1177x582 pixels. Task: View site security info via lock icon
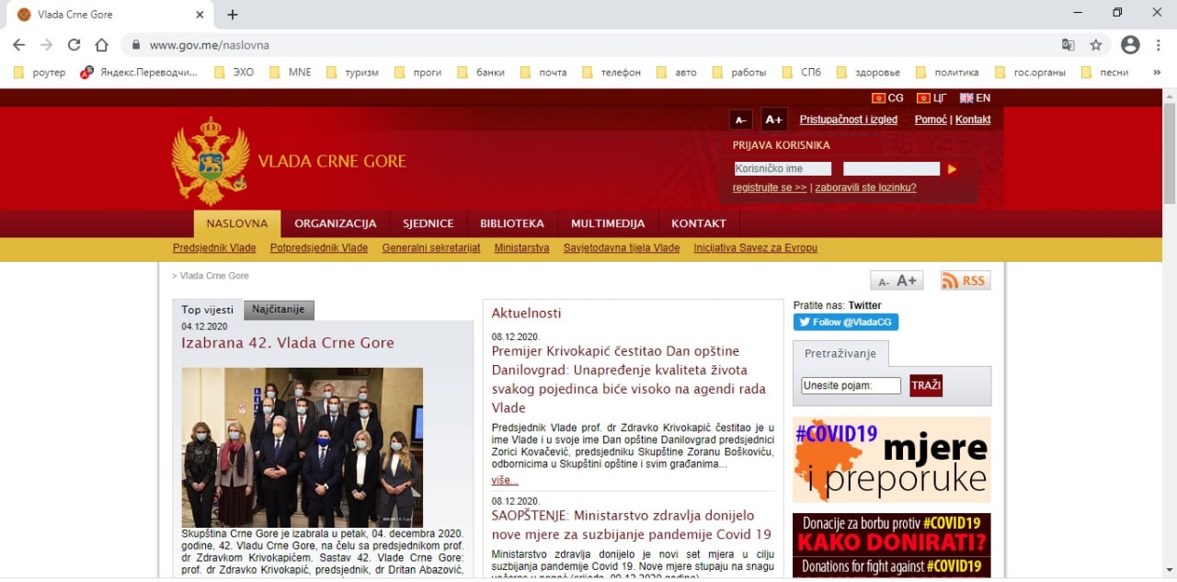(135, 44)
